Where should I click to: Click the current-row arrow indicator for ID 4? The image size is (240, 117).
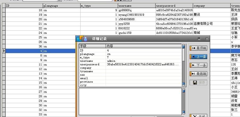click(3, 51)
